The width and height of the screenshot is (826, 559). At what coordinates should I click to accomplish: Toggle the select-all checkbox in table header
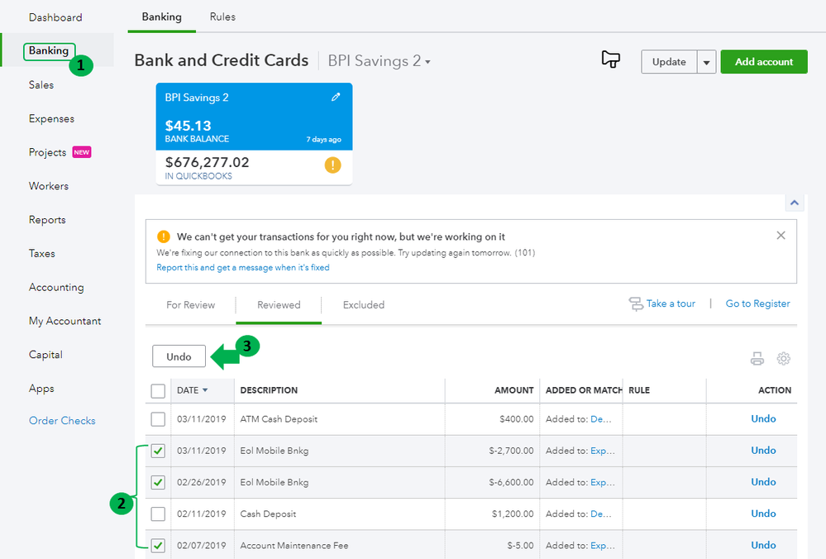[x=158, y=390]
